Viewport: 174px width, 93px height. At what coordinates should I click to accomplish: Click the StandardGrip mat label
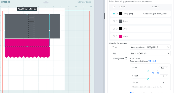pos(84,2)
